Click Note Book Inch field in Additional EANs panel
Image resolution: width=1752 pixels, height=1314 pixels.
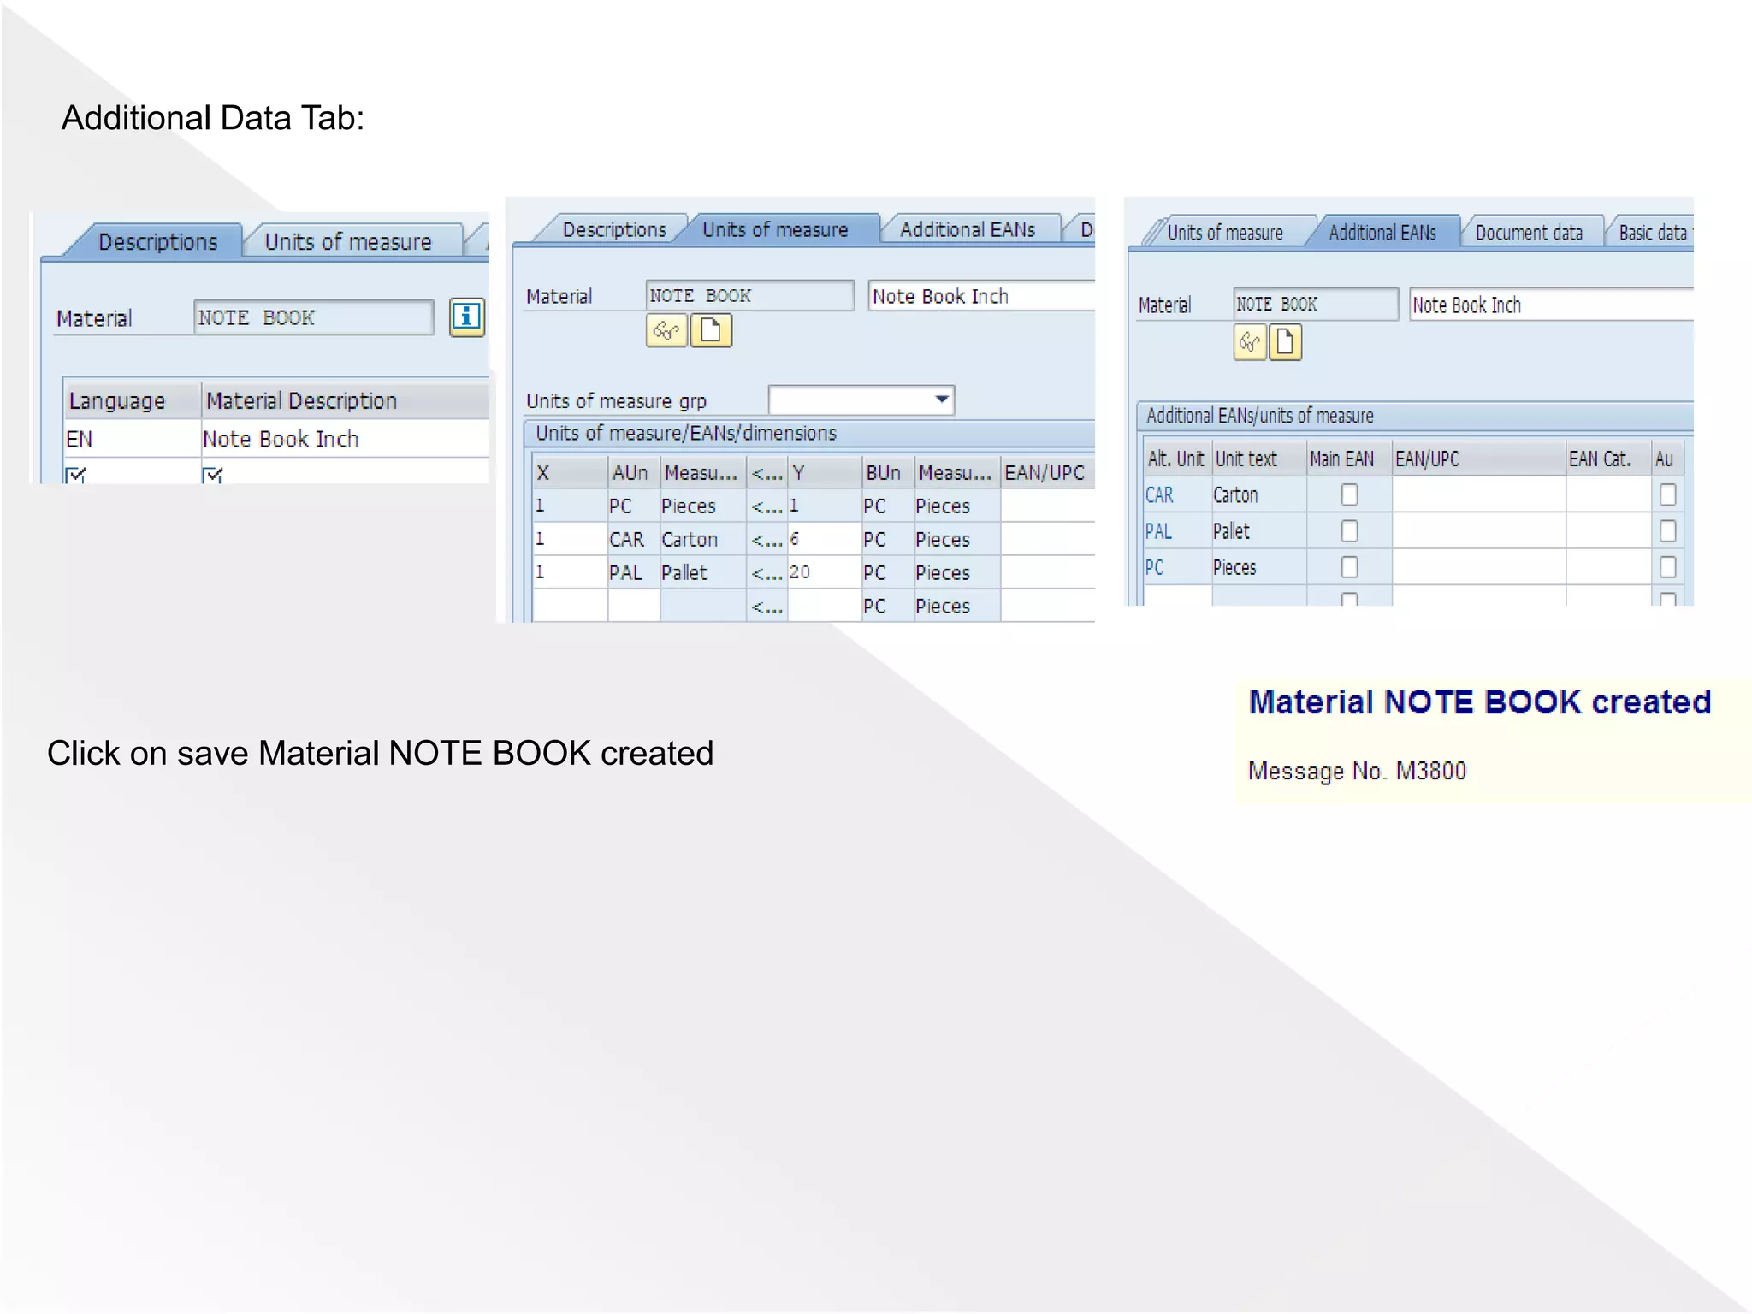(1552, 305)
